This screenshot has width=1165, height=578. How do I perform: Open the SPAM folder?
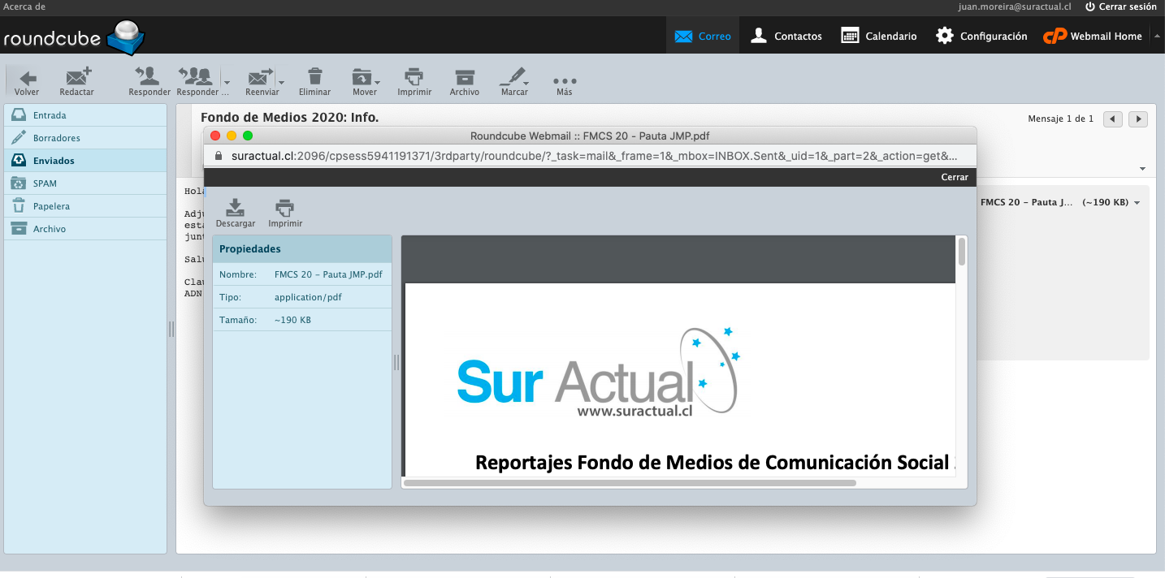pos(85,183)
